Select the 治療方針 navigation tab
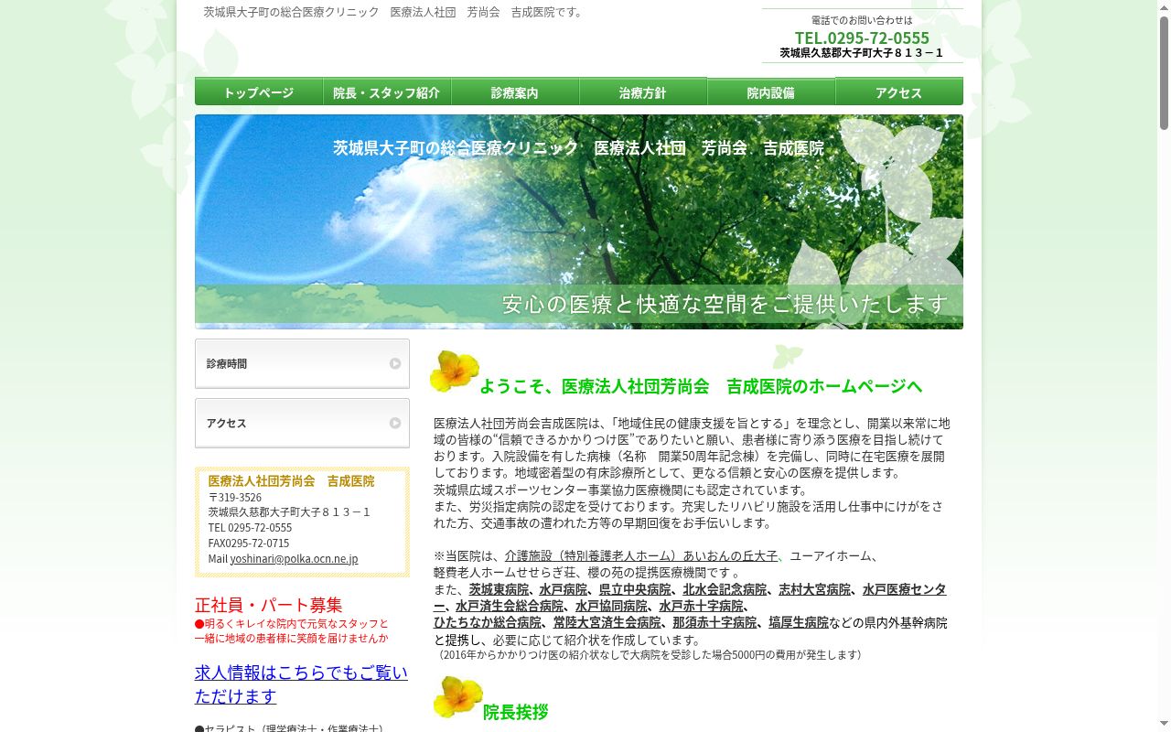This screenshot has width=1171, height=732. (643, 91)
